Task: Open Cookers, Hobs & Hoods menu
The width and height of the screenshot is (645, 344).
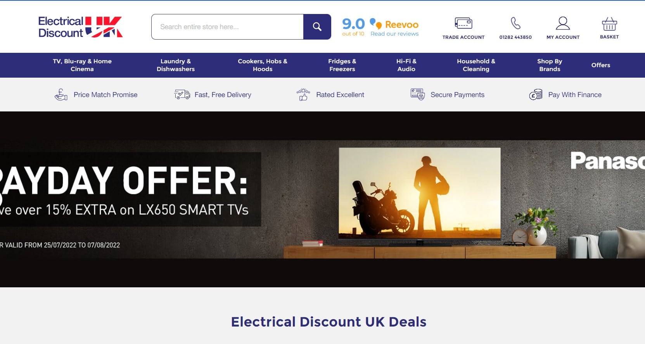Action: coord(263,65)
